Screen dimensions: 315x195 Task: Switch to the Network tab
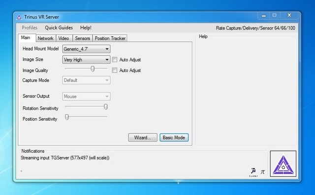[46, 38]
